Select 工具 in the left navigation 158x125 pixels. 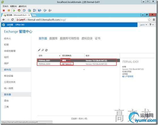click(6, 107)
